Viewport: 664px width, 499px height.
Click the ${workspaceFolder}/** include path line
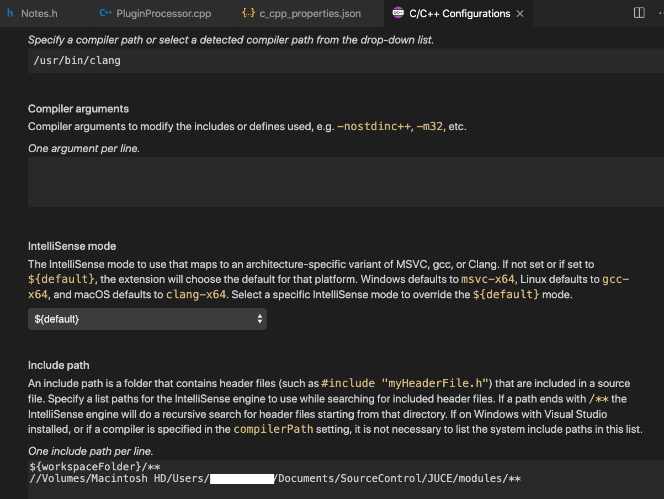[95, 467]
